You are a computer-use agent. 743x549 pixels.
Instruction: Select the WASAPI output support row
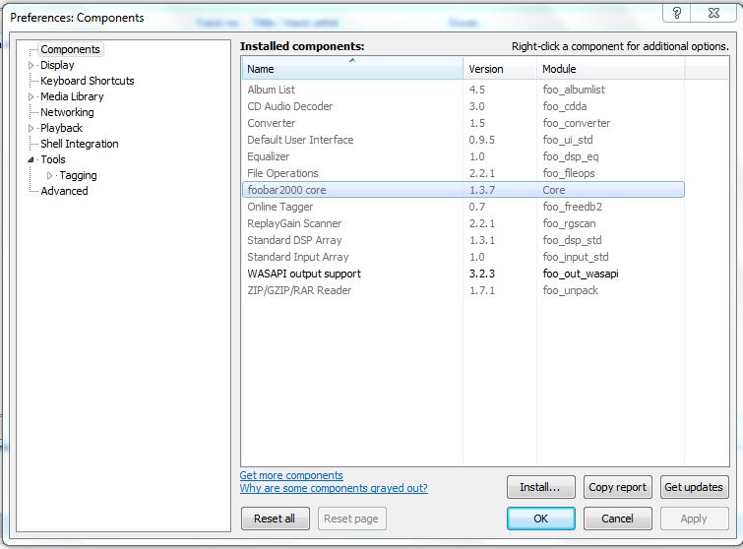click(x=463, y=274)
